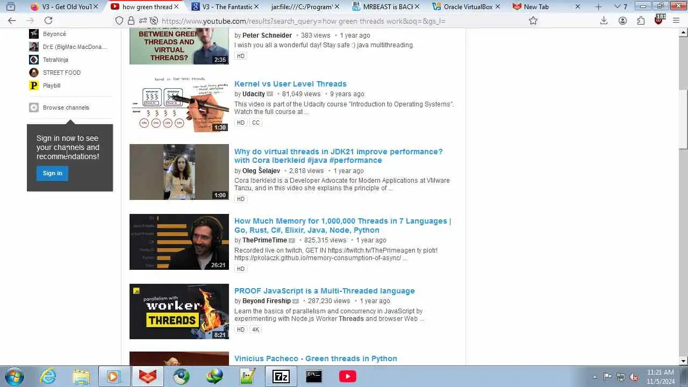Image resolution: width=688 pixels, height=387 pixels.
Task: Click the muted volume tray icon
Action: point(634,377)
